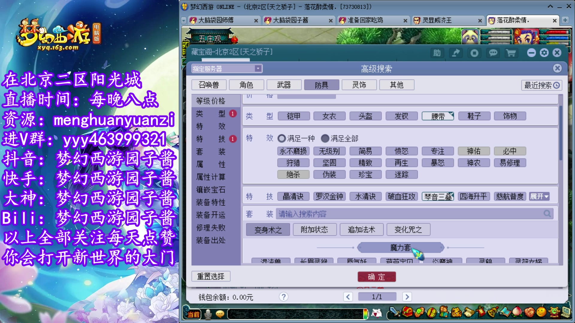Open the scroll quest icon in bottom toolbar
This screenshot has height=323, width=575.
tap(469, 313)
